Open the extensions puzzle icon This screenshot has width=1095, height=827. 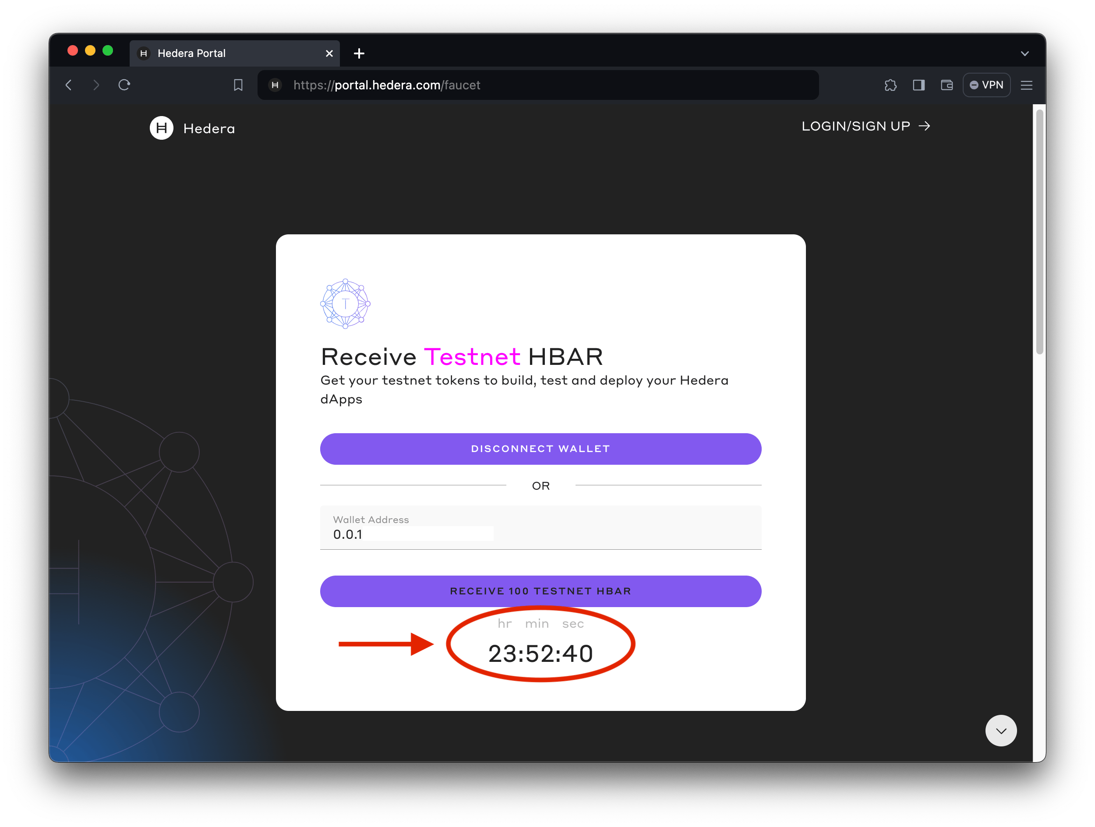pyautogui.click(x=890, y=85)
